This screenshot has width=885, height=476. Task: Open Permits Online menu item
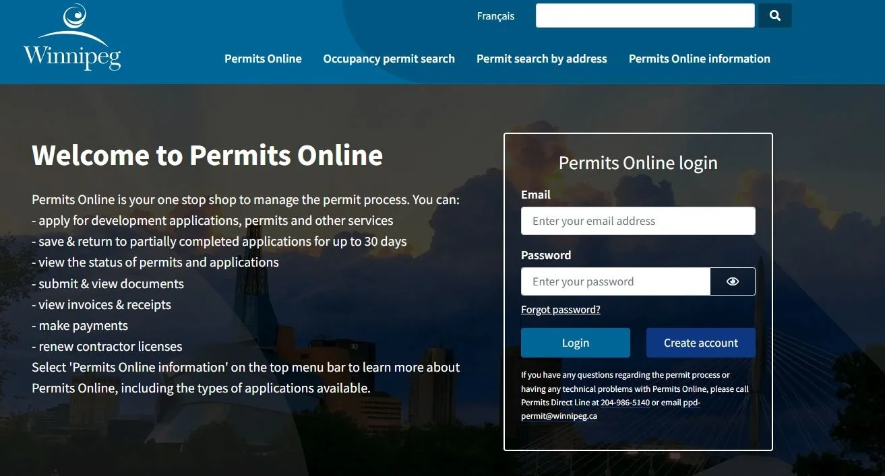(263, 59)
